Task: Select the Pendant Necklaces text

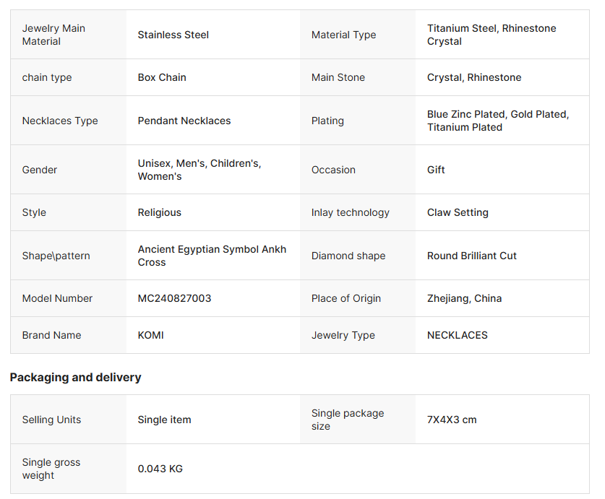Action: click(x=184, y=121)
